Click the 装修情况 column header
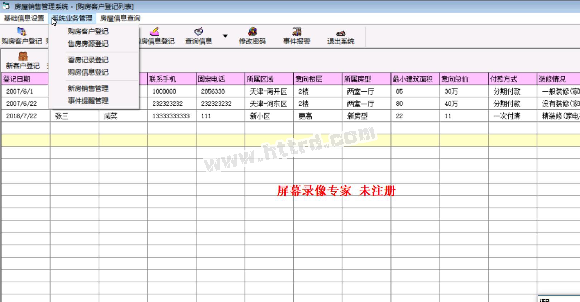This screenshot has height=302, width=580. [x=559, y=79]
